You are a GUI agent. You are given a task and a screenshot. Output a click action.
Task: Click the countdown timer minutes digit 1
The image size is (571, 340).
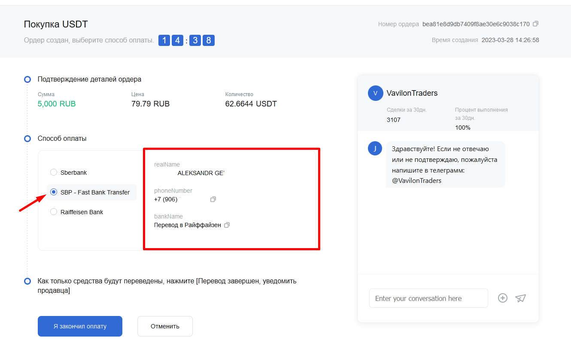pyautogui.click(x=164, y=40)
